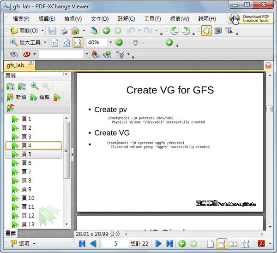
Task: Expand the 開啟(O) dropdown arrow
Action: (42, 31)
